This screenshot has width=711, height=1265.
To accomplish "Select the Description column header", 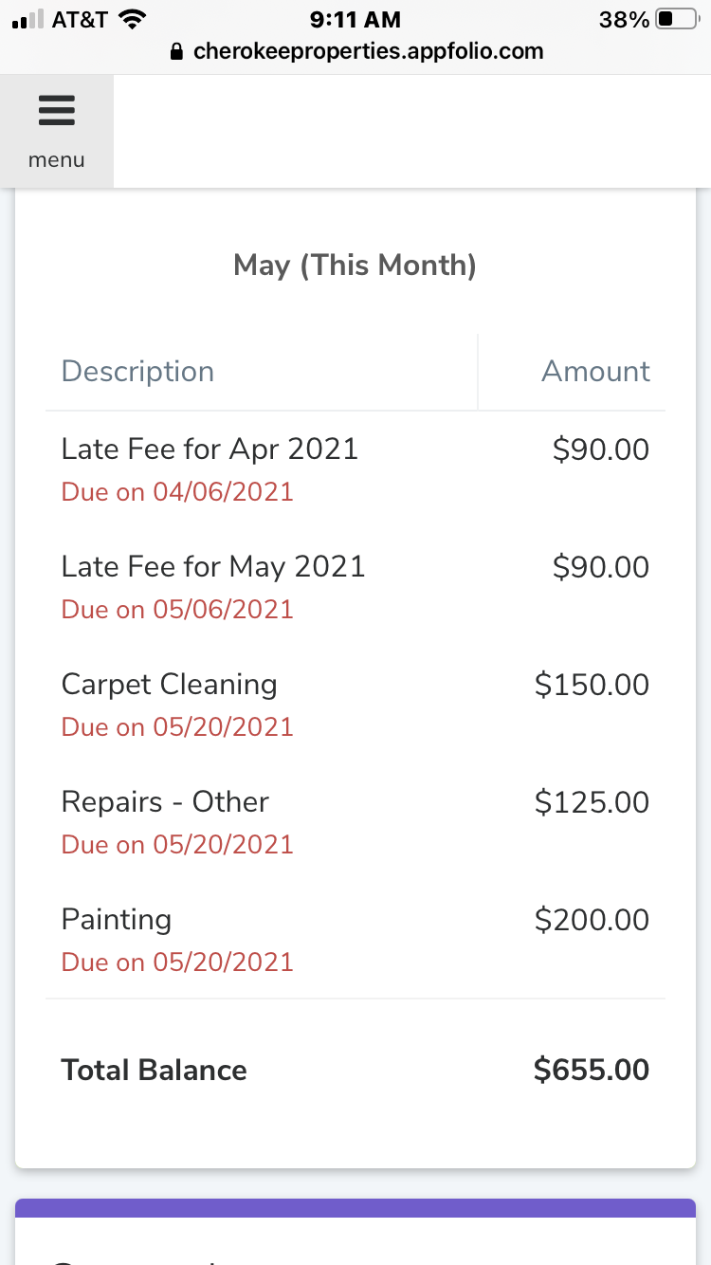I will point(137,371).
